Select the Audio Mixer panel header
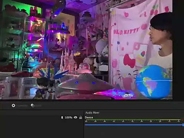184x138 pixels. (x=92, y=113)
